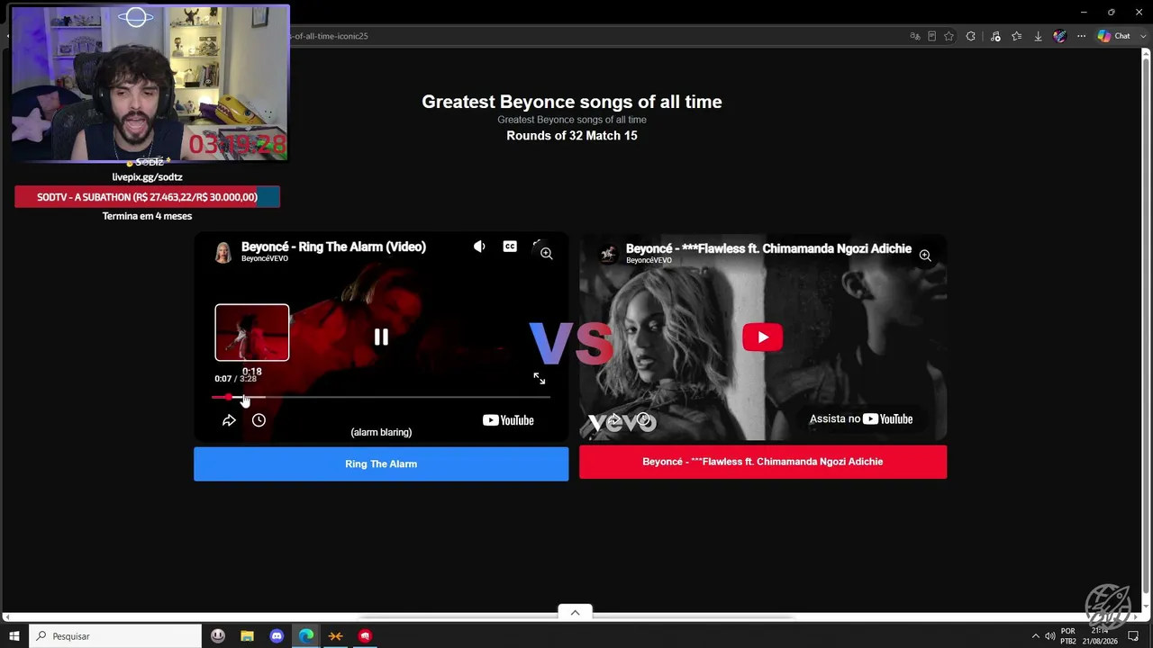
Task: Share the Ring The Alarm video
Action: (229, 420)
